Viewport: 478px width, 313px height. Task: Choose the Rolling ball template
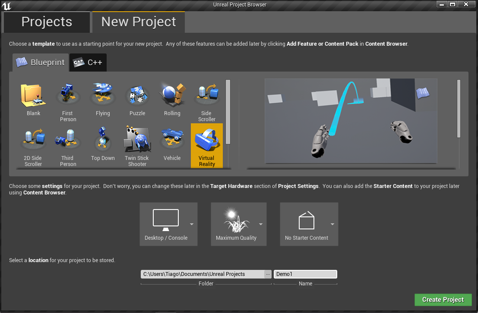tap(172, 100)
